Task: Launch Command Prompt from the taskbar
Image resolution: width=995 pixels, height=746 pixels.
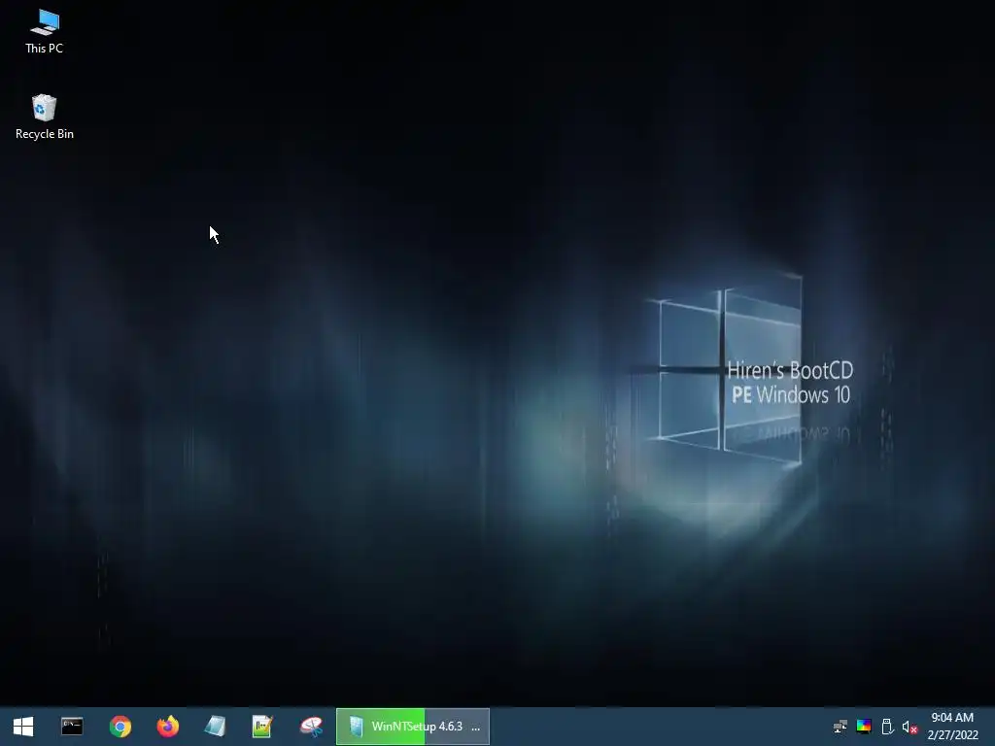Action: click(x=72, y=727)
